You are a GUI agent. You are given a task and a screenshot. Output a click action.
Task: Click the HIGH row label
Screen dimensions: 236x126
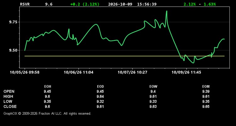[8, 96]
